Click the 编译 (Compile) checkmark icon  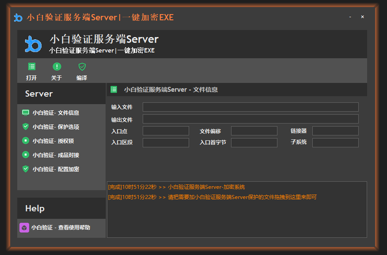[x=82, y=66]
